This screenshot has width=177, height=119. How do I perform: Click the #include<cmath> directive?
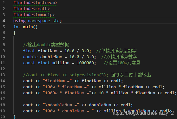(x=31, y=9)
